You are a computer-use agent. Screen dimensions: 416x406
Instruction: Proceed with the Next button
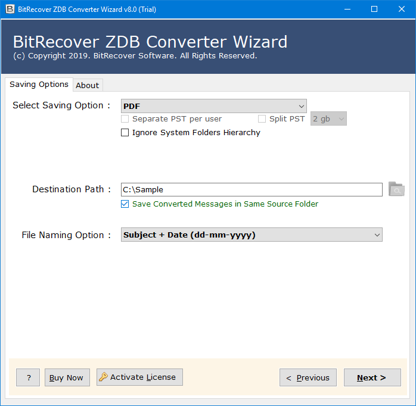(372, 377)
